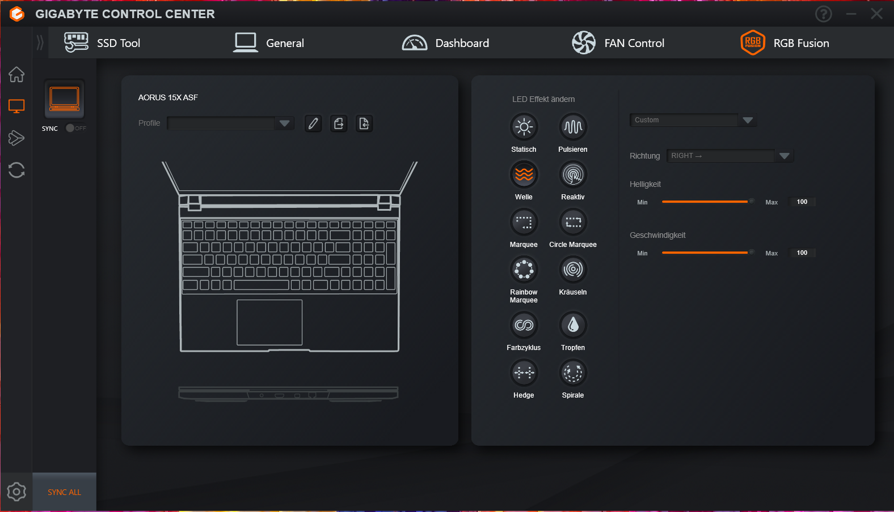Switch to the FAN Control tab
This screenshot has height=512, width=894.
coord(618,43)
